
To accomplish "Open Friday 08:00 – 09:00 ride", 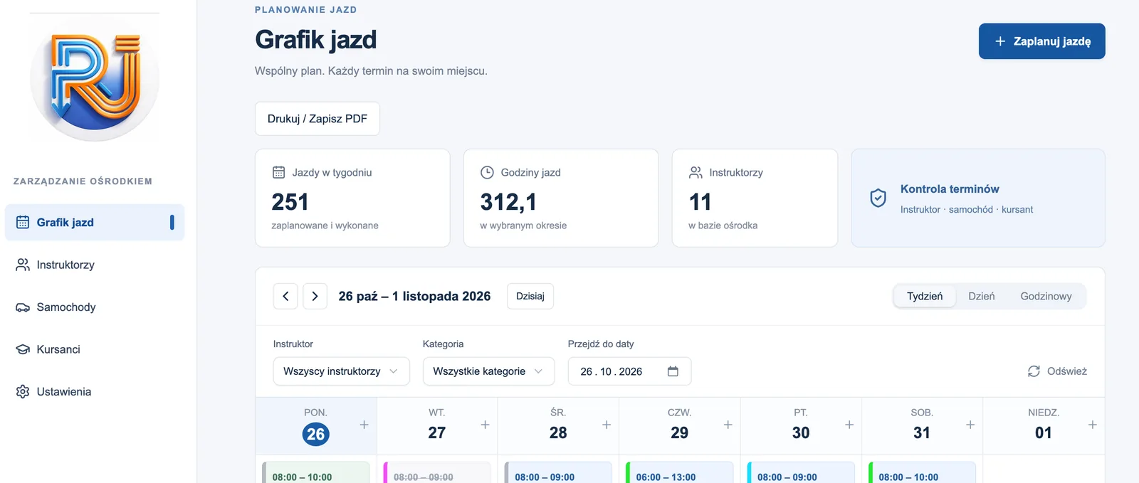I will (801, 473).
